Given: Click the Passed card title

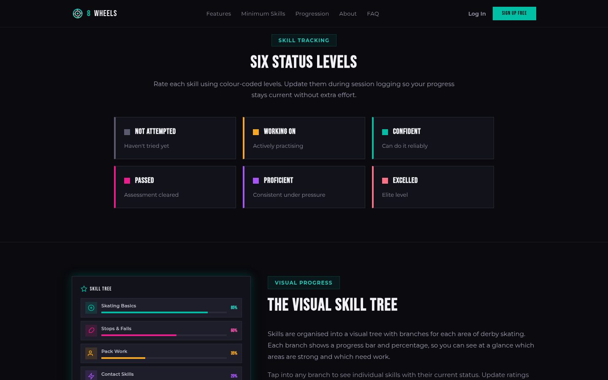Looking at the screenshot, I should pyautogui.click(x=144, y=180).
